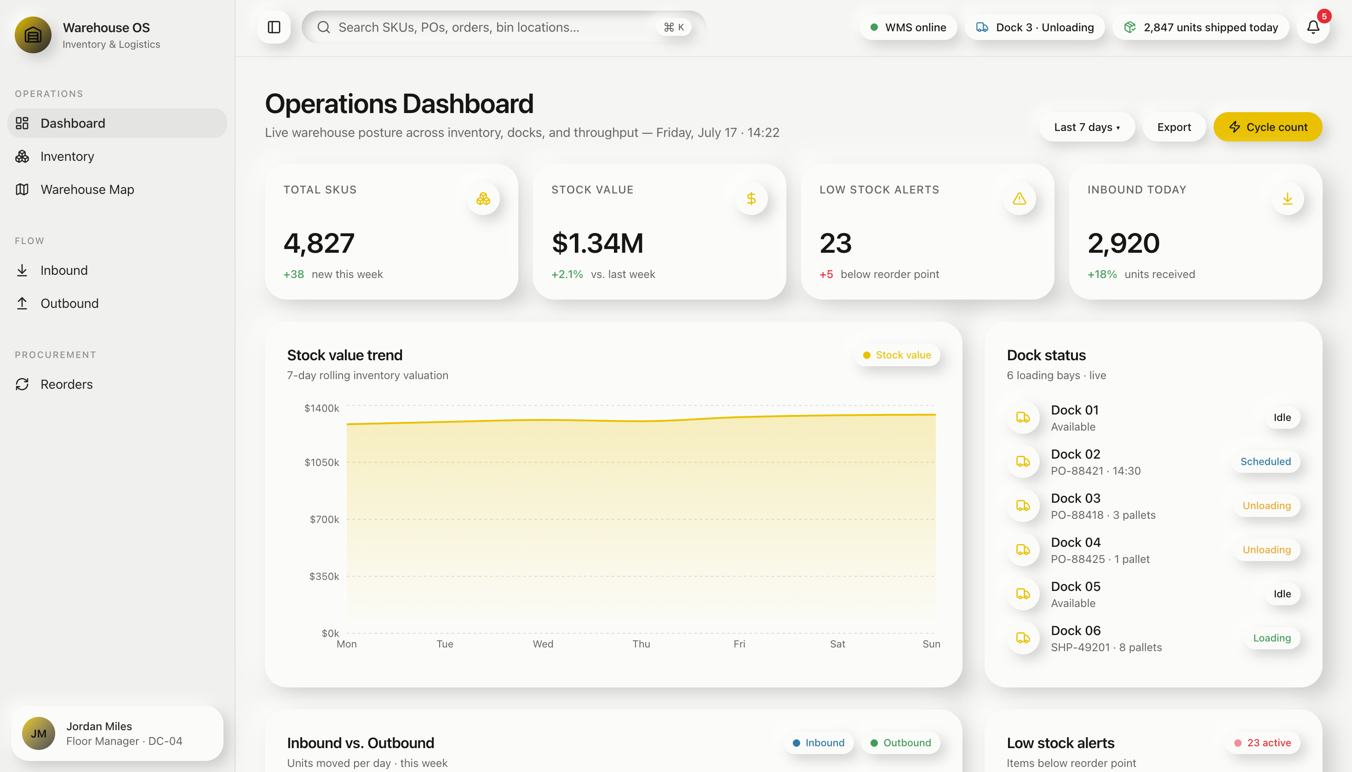Click the search magnifier icon

[324, 27]
